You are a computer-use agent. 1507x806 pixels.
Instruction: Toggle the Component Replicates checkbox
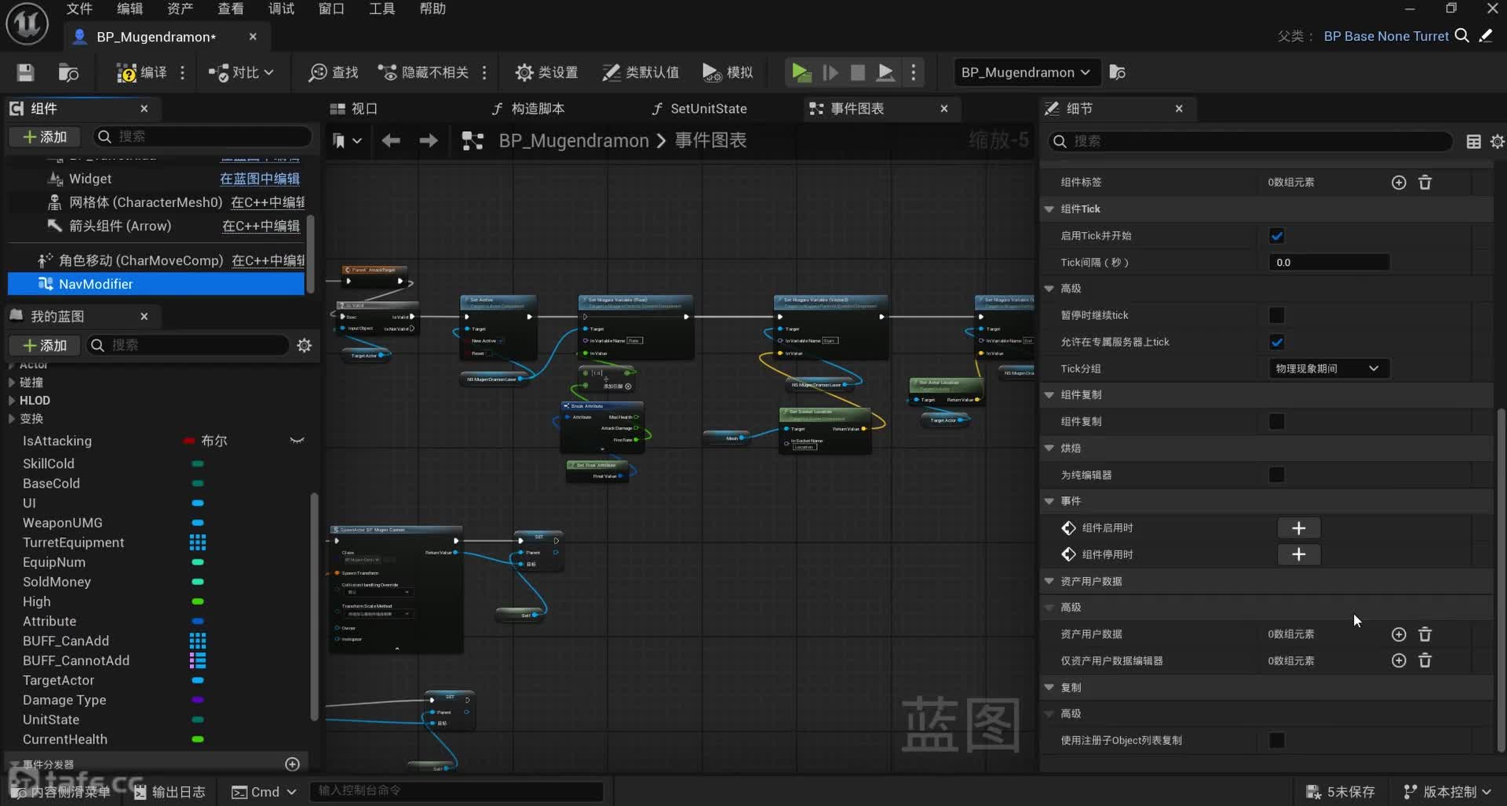(1276, 422)
